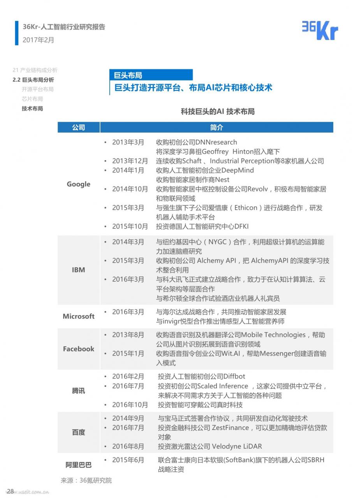Screen dimensions: 352x498
Task: Click the line mentioning NYGC
Action: (x=240, y=242)
